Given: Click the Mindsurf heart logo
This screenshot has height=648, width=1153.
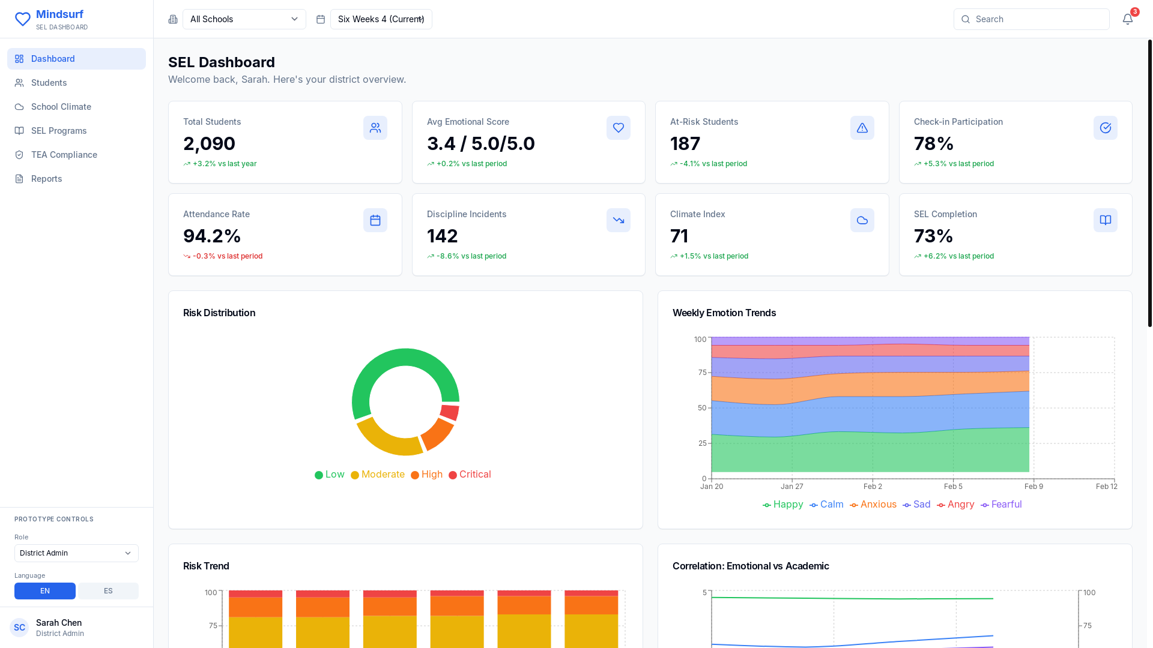Looking at the screenshot, I should (23, 19).
